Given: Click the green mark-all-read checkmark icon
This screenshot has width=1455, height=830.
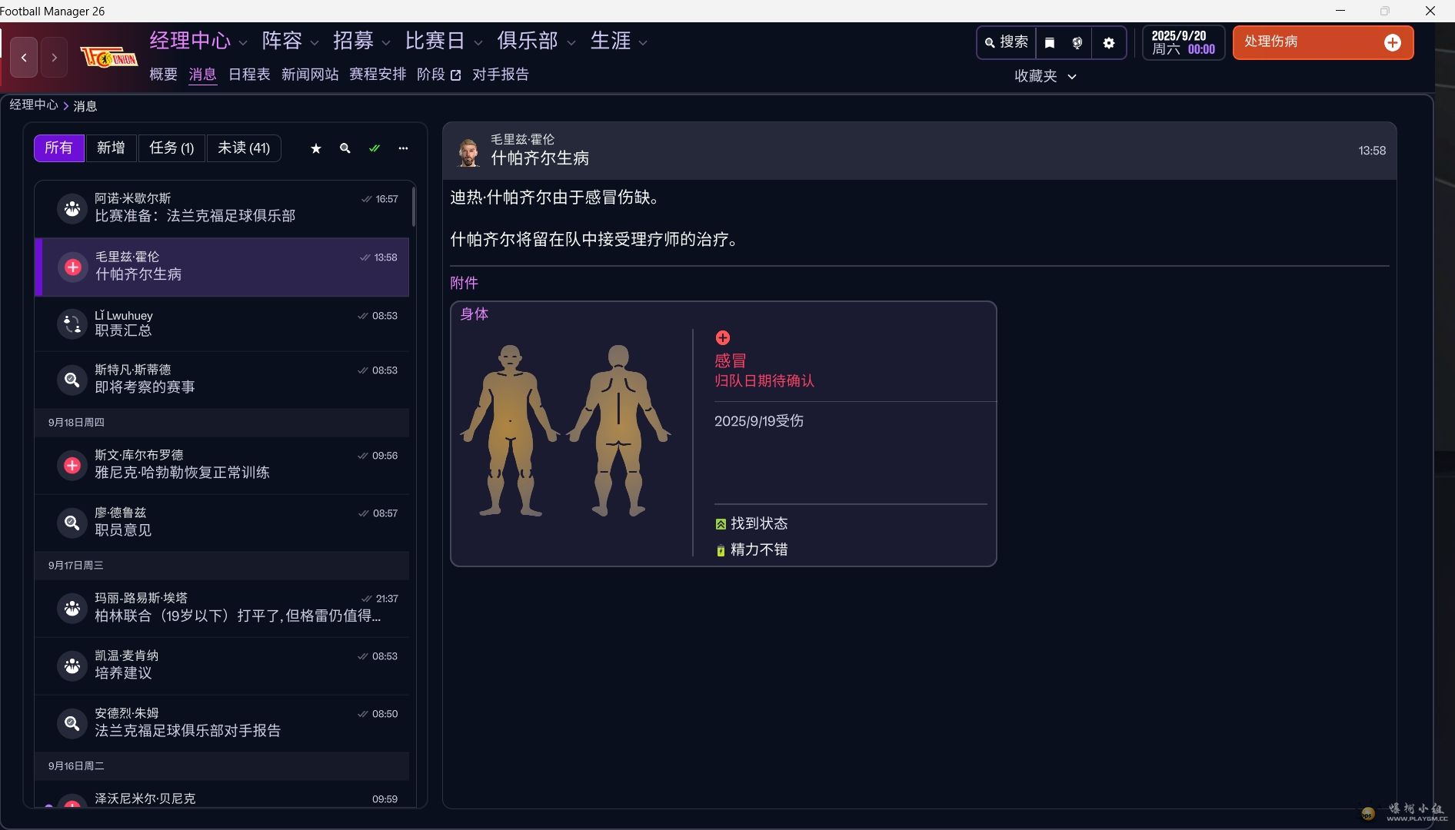Looking at the screenshot, I should [375, 148].
